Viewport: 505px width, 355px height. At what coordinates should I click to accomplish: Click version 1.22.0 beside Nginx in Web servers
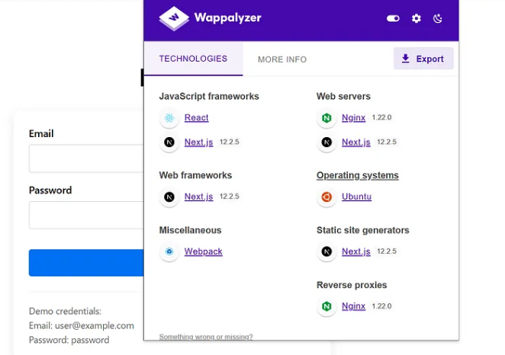pos(381,117)
